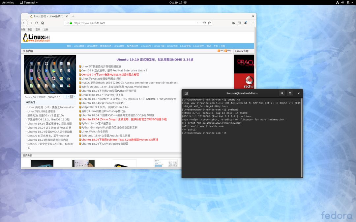Open the Firefox Library icon
356x222 pixels.
point(233,23)
